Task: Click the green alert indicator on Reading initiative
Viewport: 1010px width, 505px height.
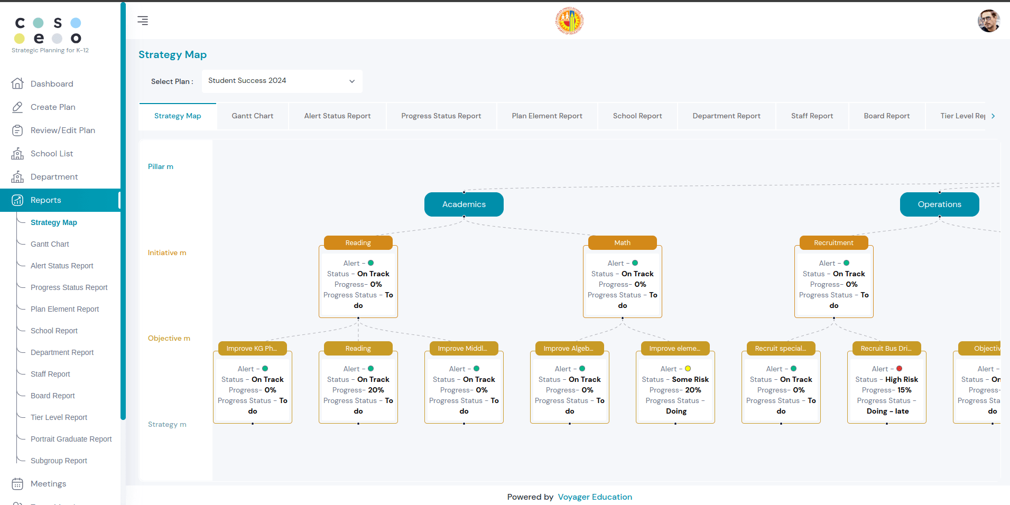Action: tap(371, 263)
